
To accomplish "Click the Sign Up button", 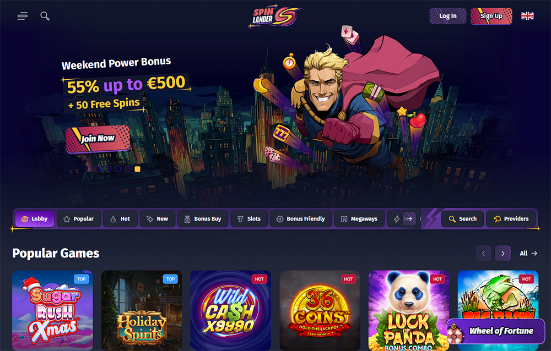I will point(491,16).
